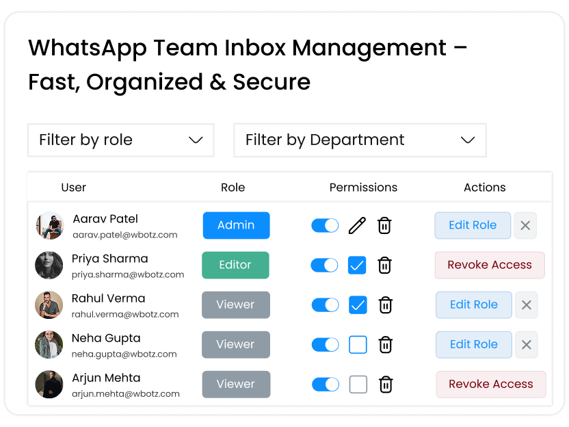569x427 pixels.
Task: Click the name Arjun Mehta
Action: [x=106, y=378]
